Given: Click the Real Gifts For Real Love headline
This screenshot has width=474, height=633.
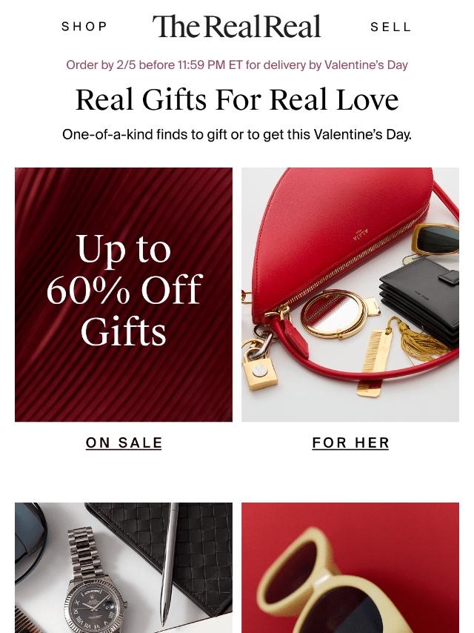Looking at the screenshot, I should coord(237,99).
